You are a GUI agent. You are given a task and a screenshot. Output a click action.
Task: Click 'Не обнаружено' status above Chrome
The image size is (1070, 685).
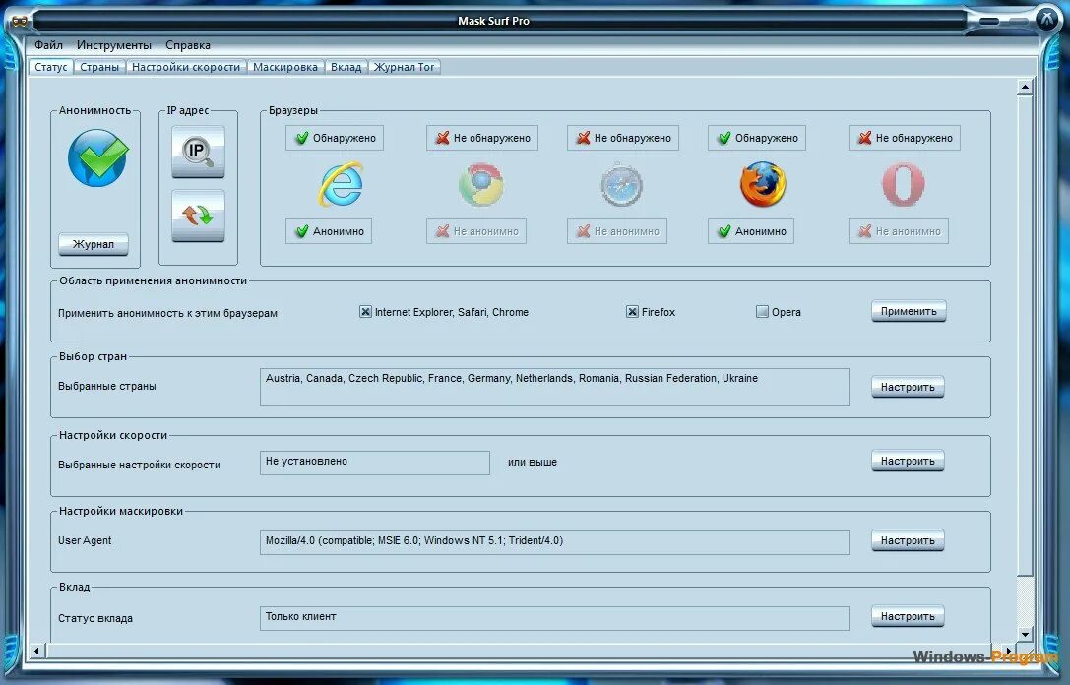[x=482, y=138]
